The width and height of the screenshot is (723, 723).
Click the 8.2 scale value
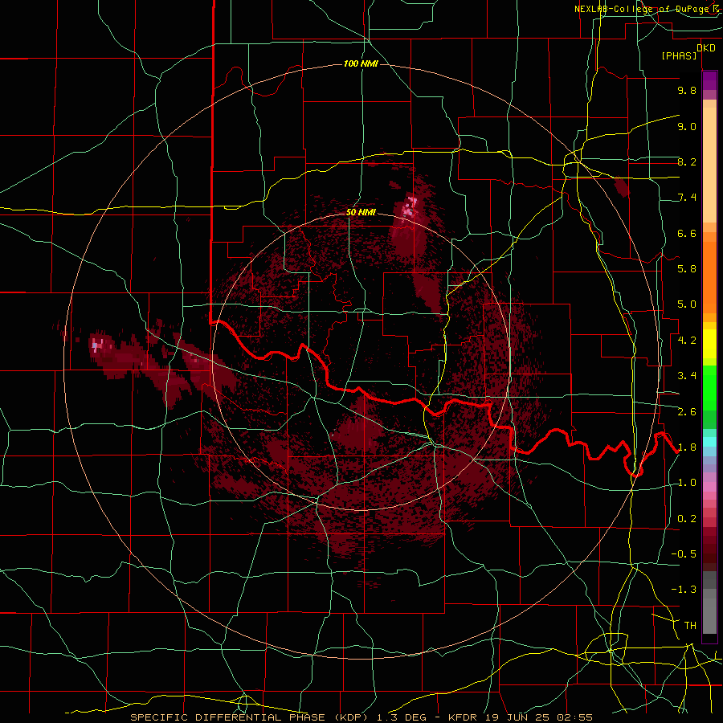pos(687,161)
